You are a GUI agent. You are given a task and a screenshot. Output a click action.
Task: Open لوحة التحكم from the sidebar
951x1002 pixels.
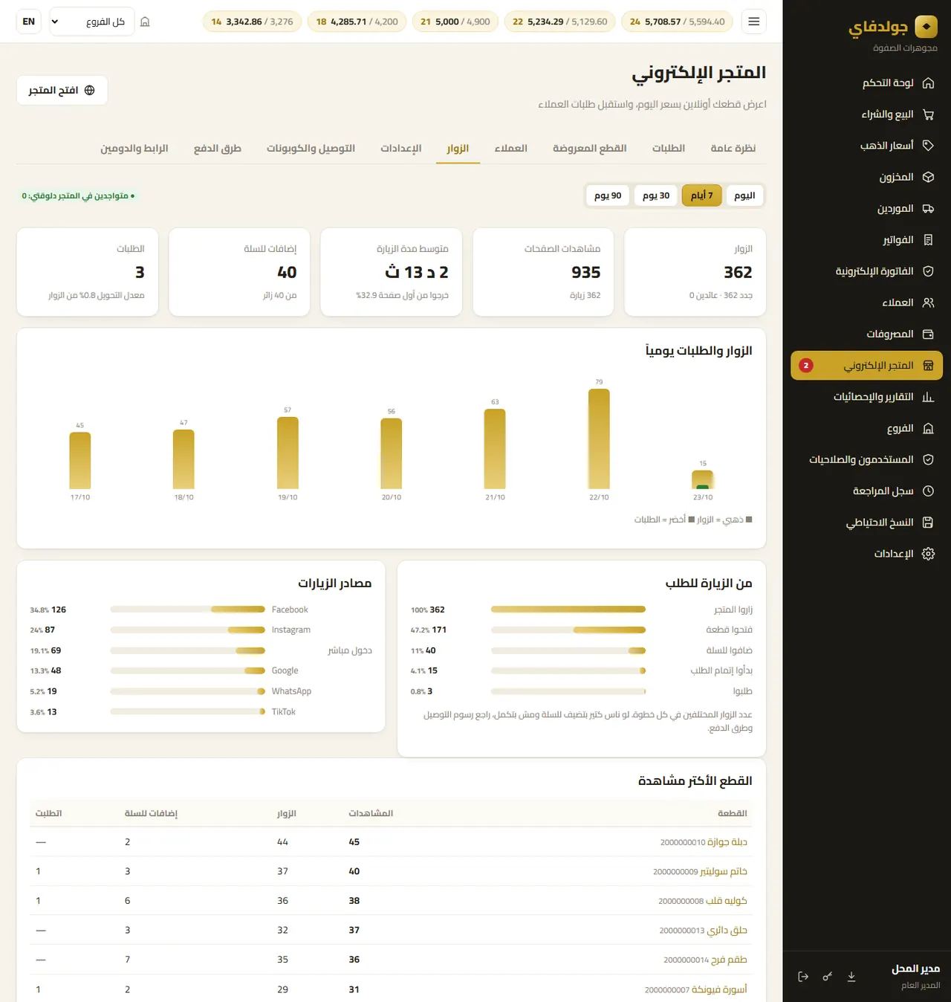(x=866, y=83)
